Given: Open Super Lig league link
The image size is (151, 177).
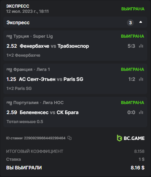Looking at the screenshot, I should click(x=43, y=36).
